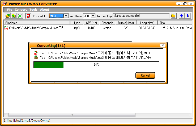The image size is (196, 126).
Task: Open the Convert To format dropdown arrow
Action: pyautogui.click(x=66, y=16)
